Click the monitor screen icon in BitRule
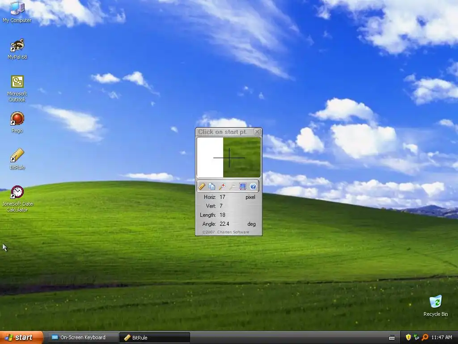Image resolution: width=458 pixels, height=344 pixels. click(243, 186)
